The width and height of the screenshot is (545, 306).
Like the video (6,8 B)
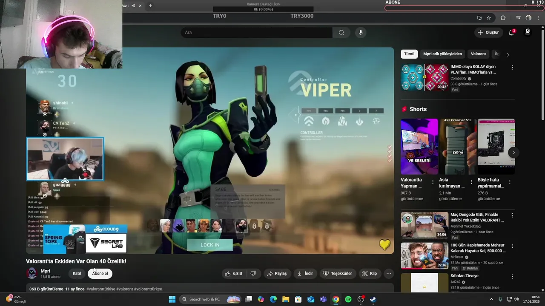[x=233, y=274]
